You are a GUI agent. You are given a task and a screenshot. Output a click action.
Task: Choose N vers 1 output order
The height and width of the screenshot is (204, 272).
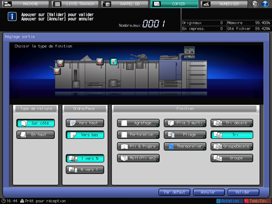pos(85,170)
